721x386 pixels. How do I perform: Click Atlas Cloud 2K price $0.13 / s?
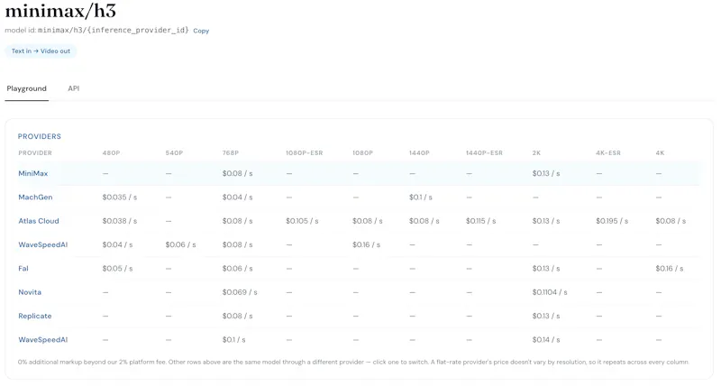tap(546, 221)
